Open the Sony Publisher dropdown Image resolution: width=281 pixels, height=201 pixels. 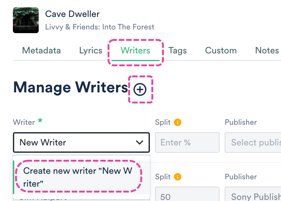click(x=254, y=197)
